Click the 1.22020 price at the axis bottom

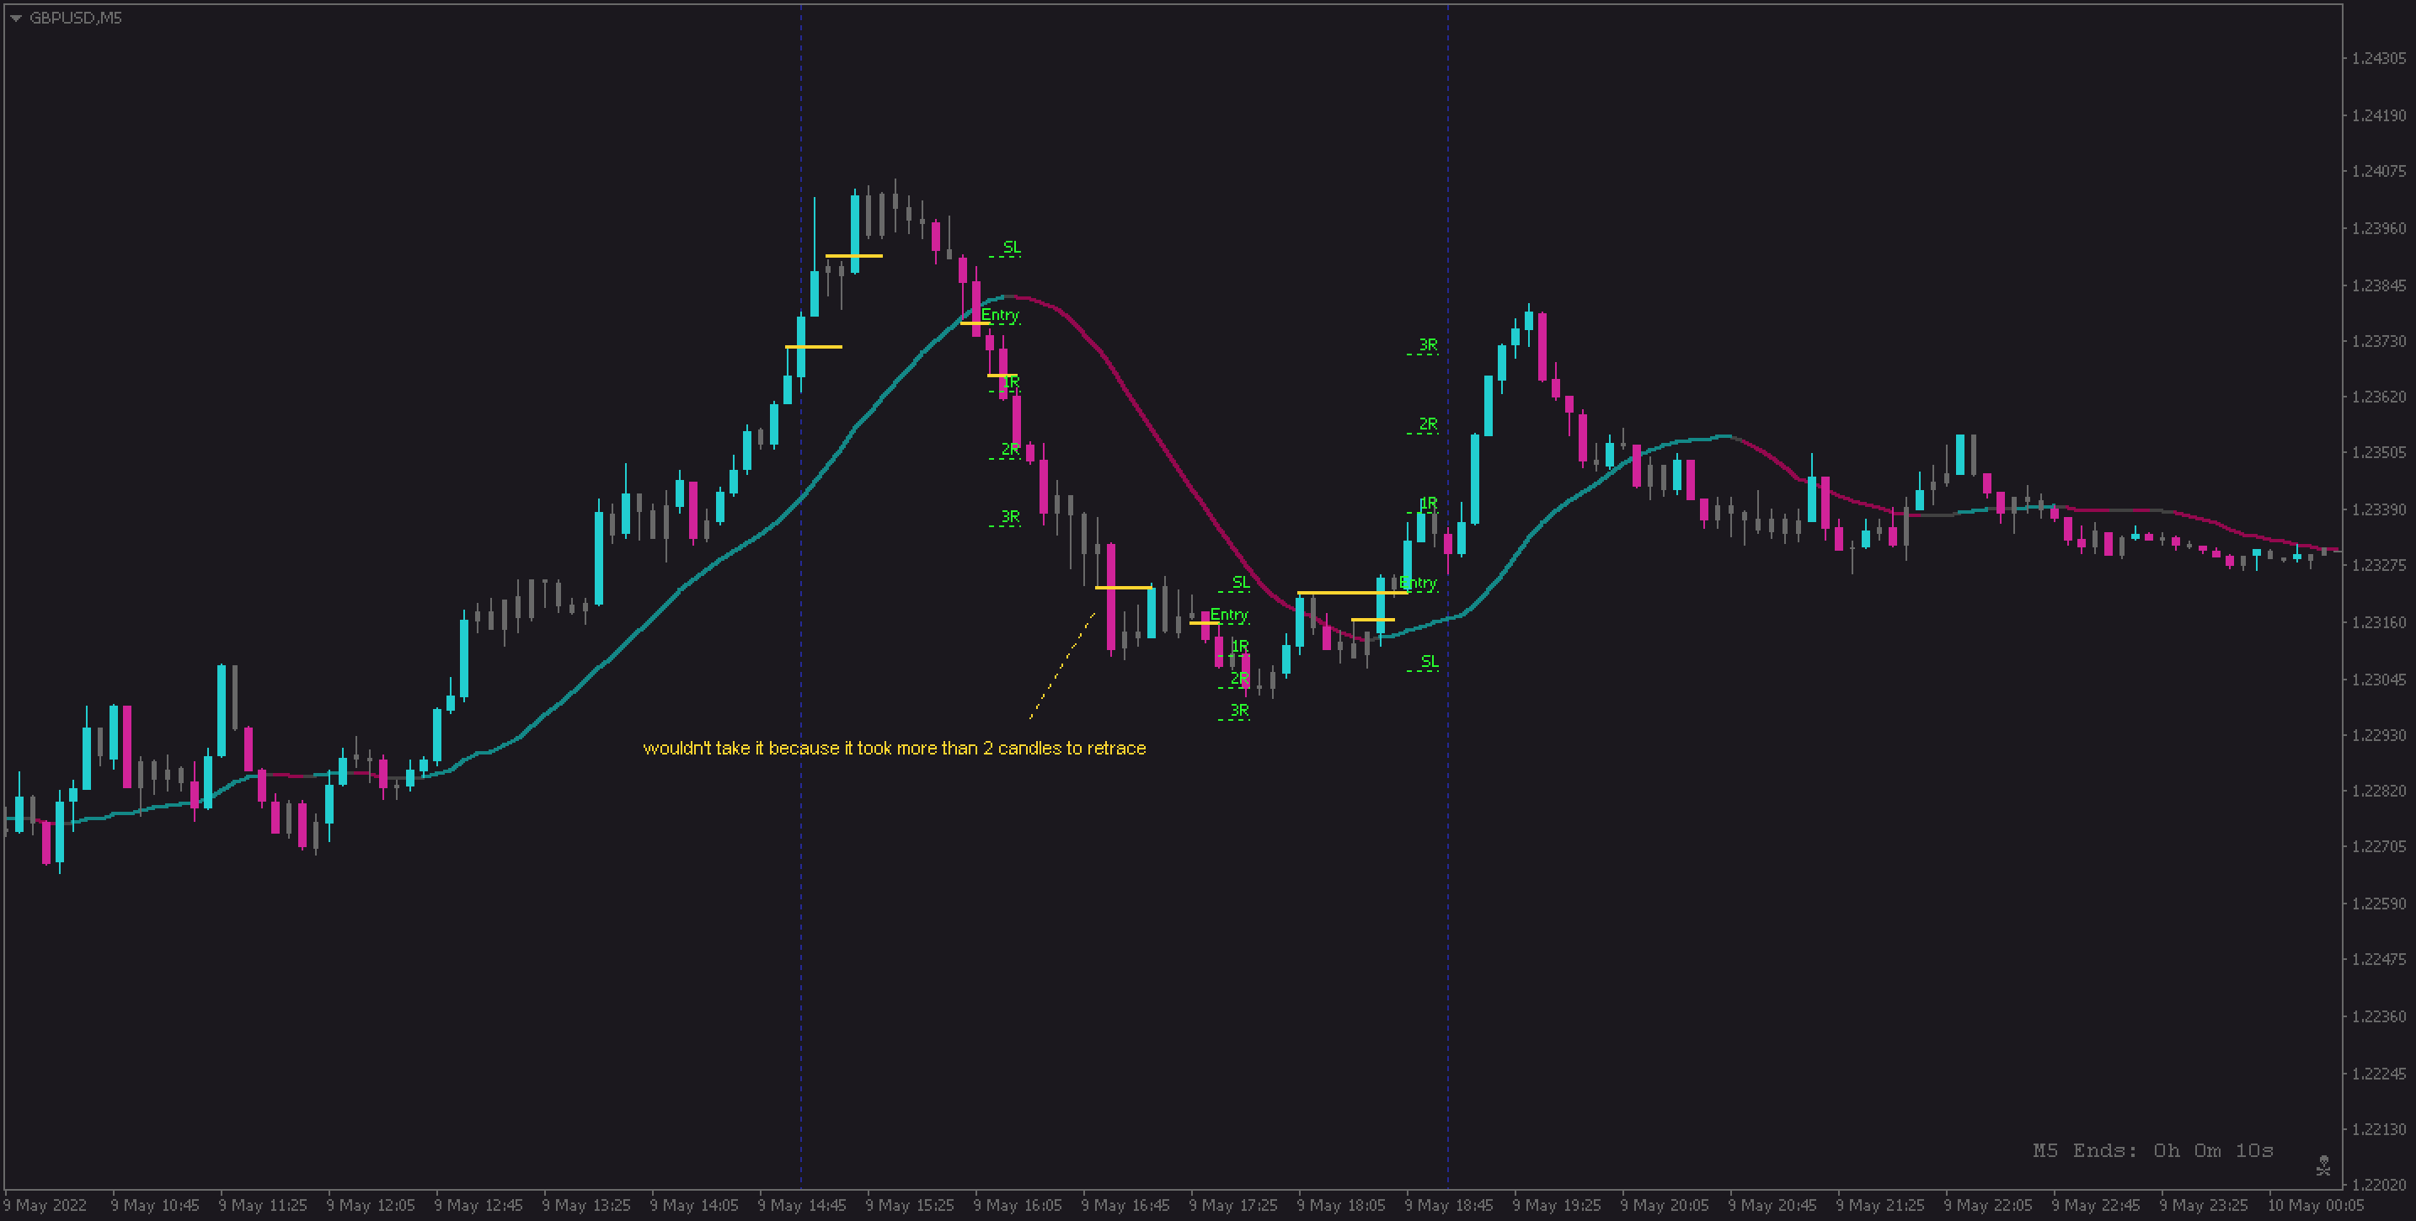2378,1185
